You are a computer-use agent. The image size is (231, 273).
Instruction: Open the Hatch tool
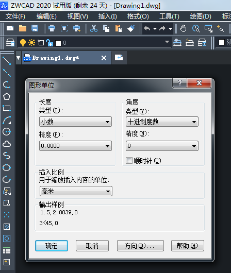tap(7, 227)
